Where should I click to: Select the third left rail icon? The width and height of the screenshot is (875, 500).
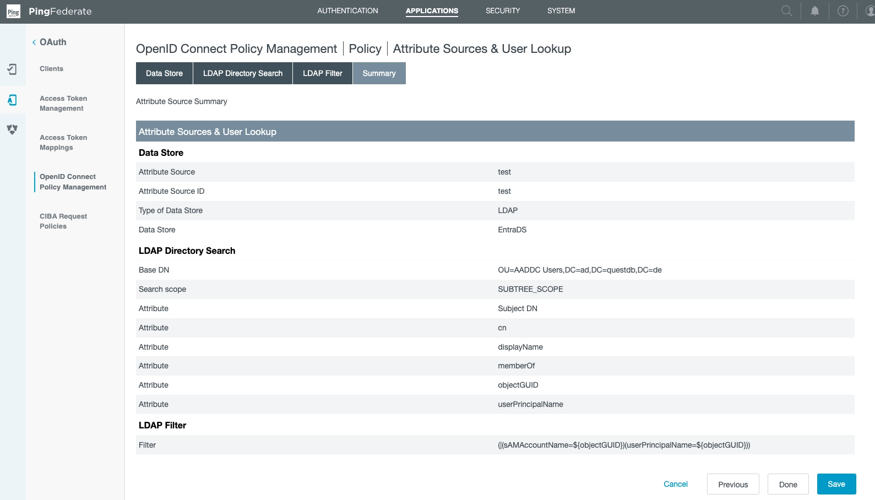pos(12,129)
